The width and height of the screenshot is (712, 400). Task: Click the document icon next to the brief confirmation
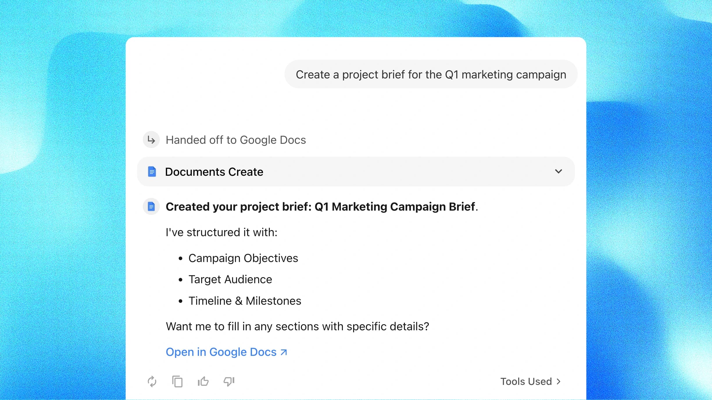pyautogui.click(x=151, y=206)
